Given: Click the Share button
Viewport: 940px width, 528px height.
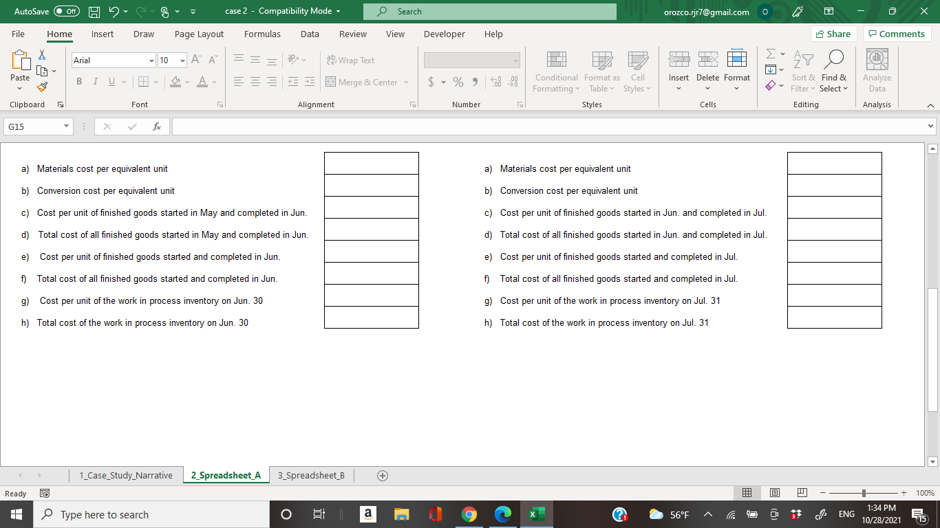Looking at the screenshot, I should [833, 33].
